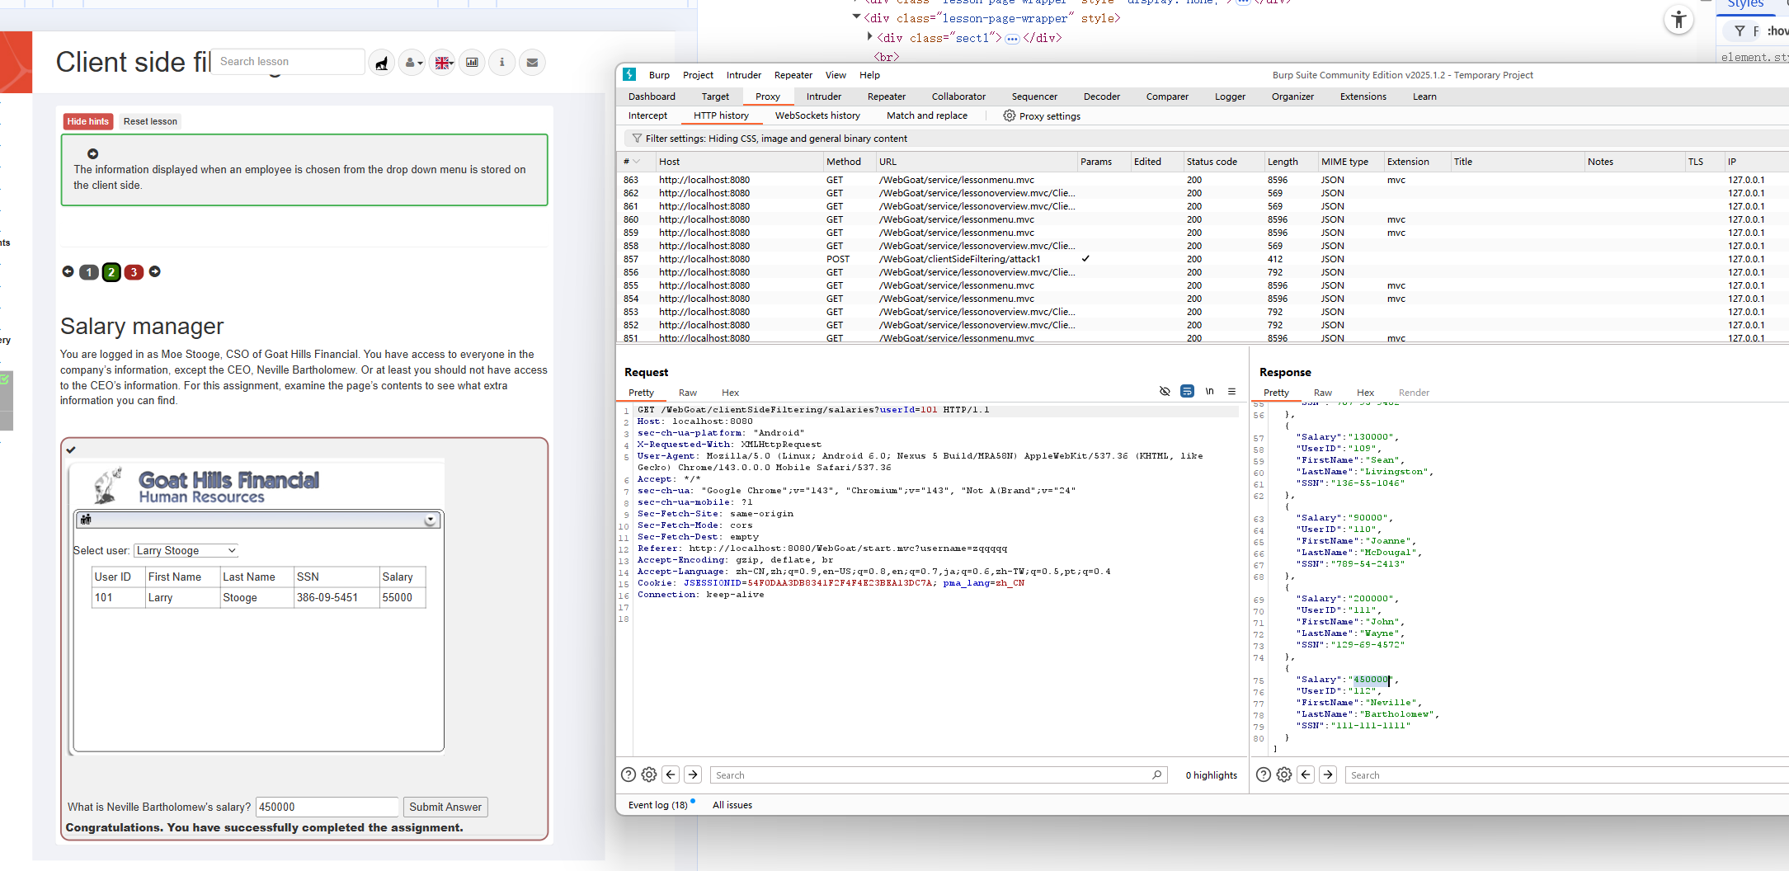Image resolution: width=1789 pixels, height=871 pixels.
Task: Open the Proxy settings gear icon
Action: (x=1009, y=116)
